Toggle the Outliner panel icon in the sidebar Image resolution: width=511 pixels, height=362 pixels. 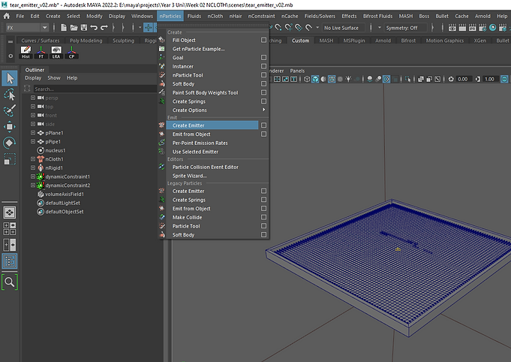pos(10,261)
